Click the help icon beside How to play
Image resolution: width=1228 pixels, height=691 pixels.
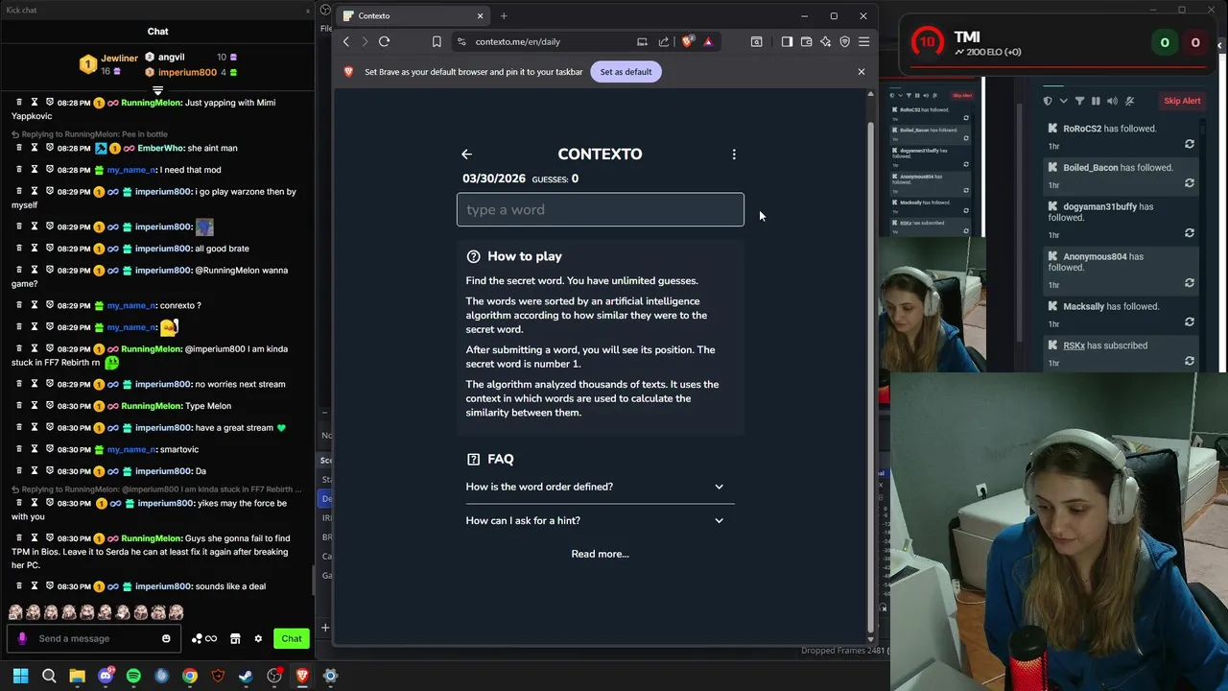point(473,256)
